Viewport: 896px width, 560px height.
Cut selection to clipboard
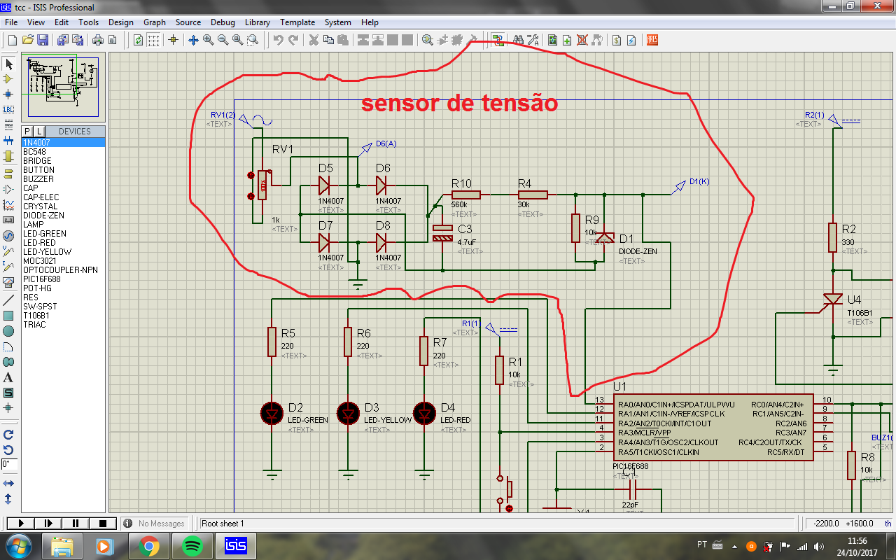314,40
